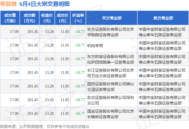This screenshot has height=129, width=189.
Task: Click the -10.77 discount rate in the 国金证券 row
Action: [x=80, y=114]
